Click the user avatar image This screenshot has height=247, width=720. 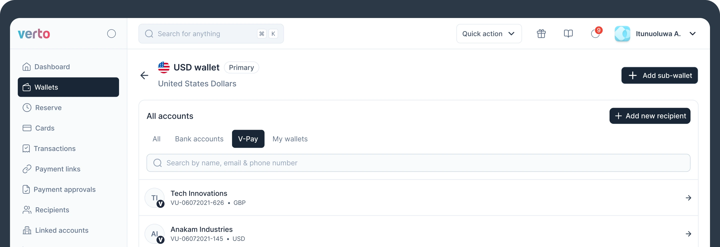(x=622, y=33)
